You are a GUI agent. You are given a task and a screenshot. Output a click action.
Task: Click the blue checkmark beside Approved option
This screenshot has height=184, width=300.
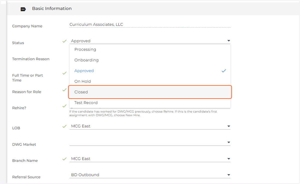click(224, 71)
